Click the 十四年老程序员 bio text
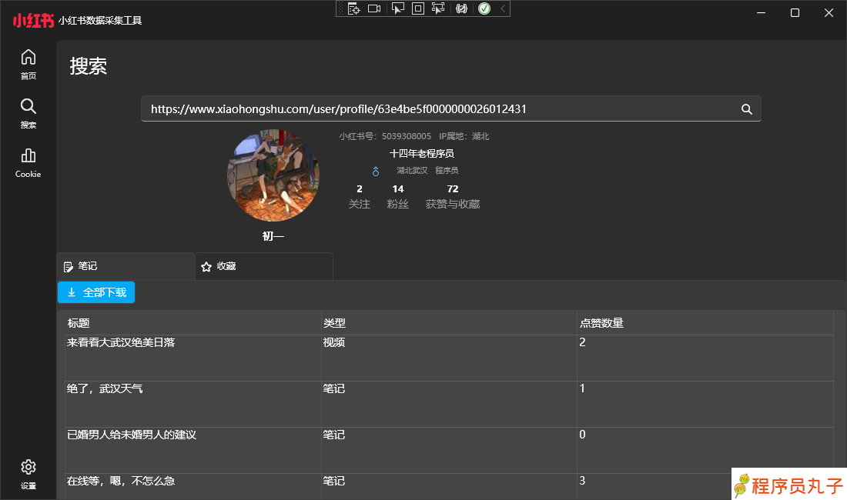The width and height of the screenshot is (847, 500). pos(422,154)
